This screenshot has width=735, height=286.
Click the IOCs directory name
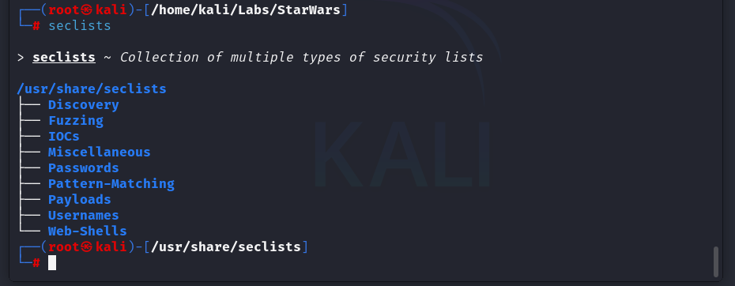pos(64,137)
